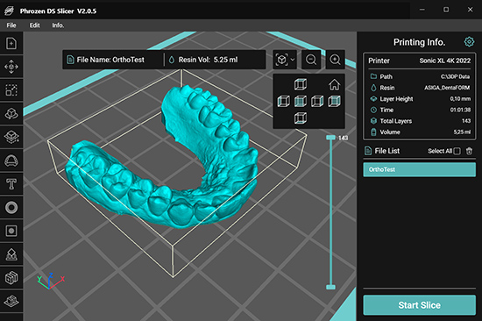
Task: Select OrthoTest in the file list
Action: [419, 169]
